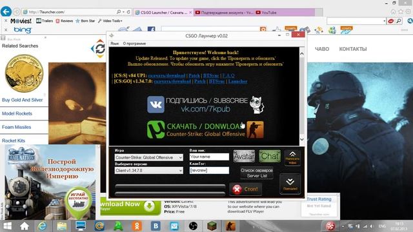This screenshot has height=232, width=413.
Task: Close the bing toolbar
Action: 6,30
